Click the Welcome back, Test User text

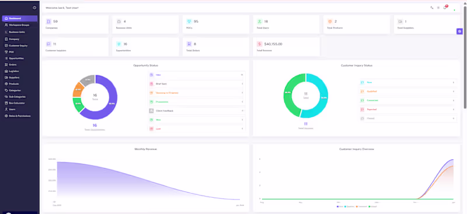(x=62, y=8)
